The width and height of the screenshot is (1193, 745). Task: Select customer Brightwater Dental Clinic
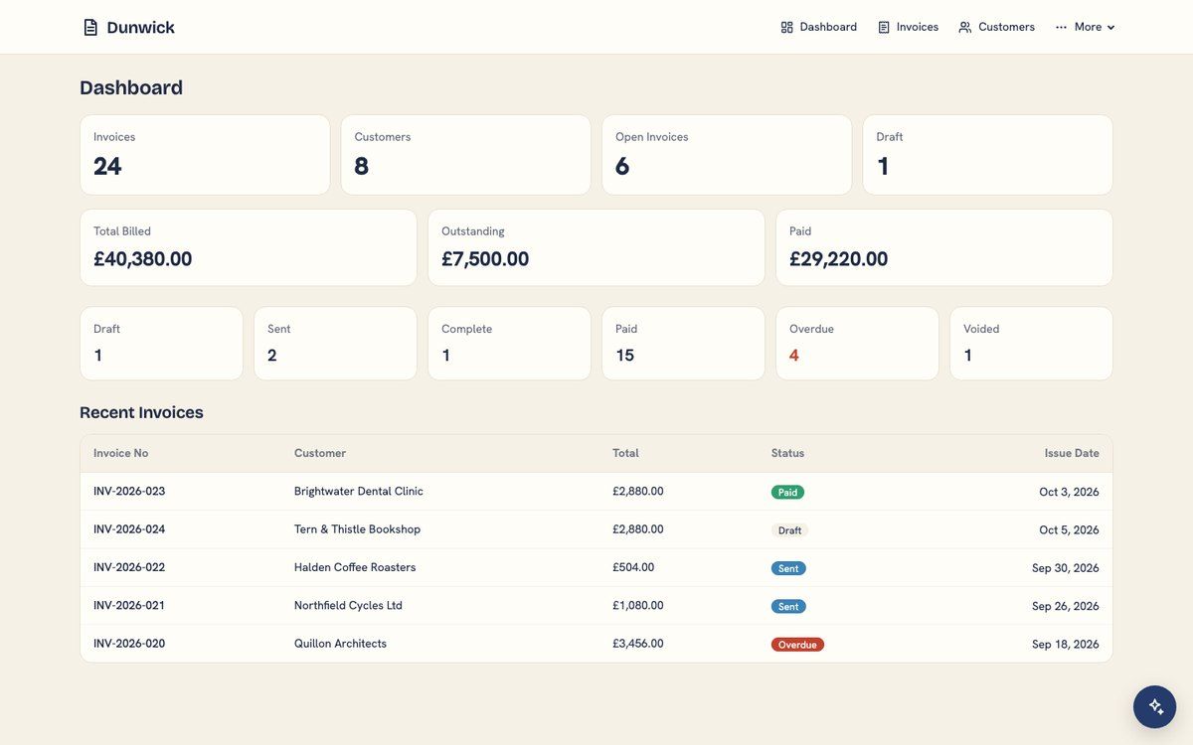359,492
